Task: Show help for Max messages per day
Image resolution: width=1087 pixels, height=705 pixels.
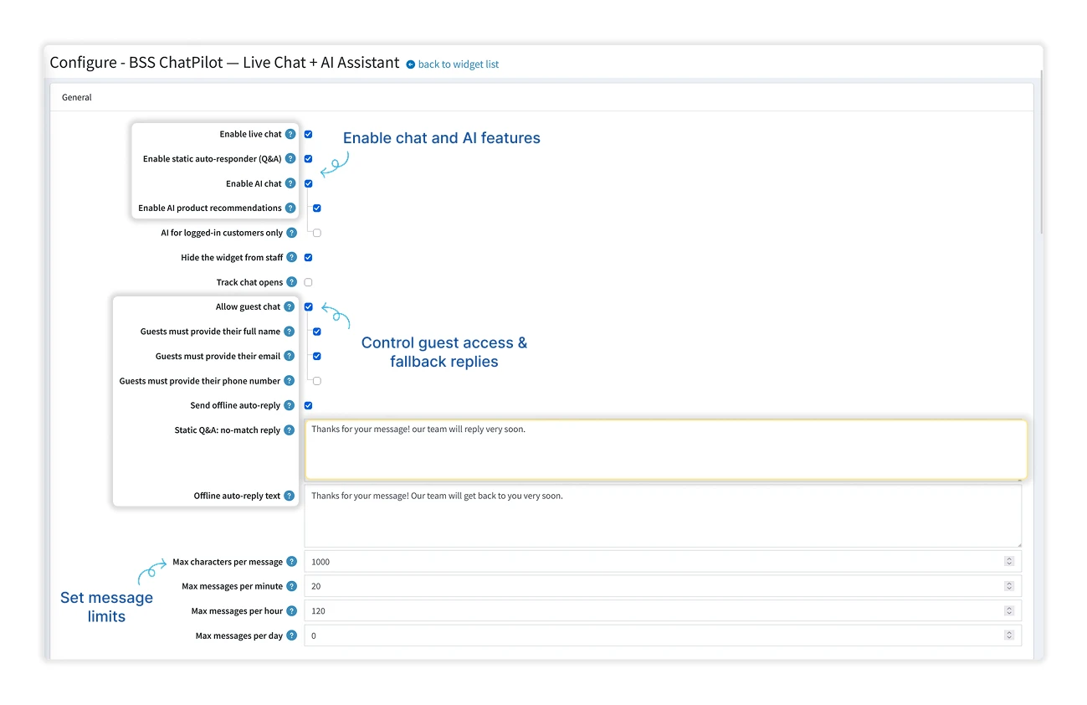Action: pos(291,636)
